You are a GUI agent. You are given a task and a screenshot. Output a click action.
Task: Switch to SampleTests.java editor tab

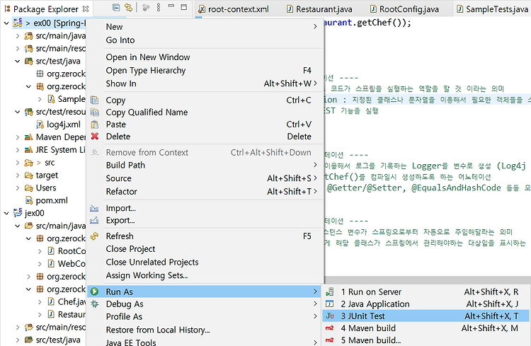coord(493,8)
